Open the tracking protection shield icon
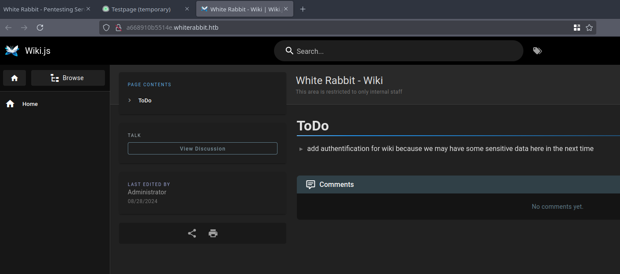This screenshot has height=274, width=620. coord(106,28)
